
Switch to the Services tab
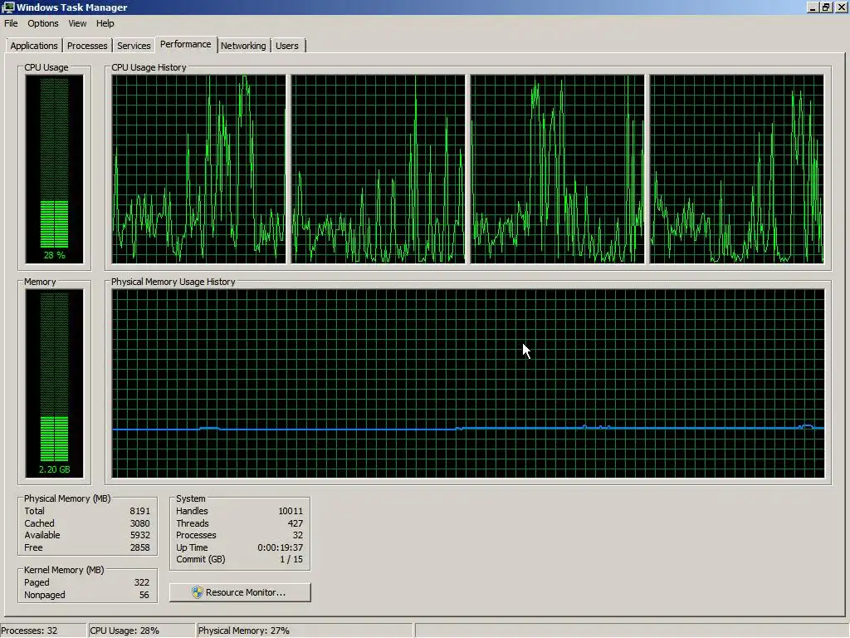134,46
